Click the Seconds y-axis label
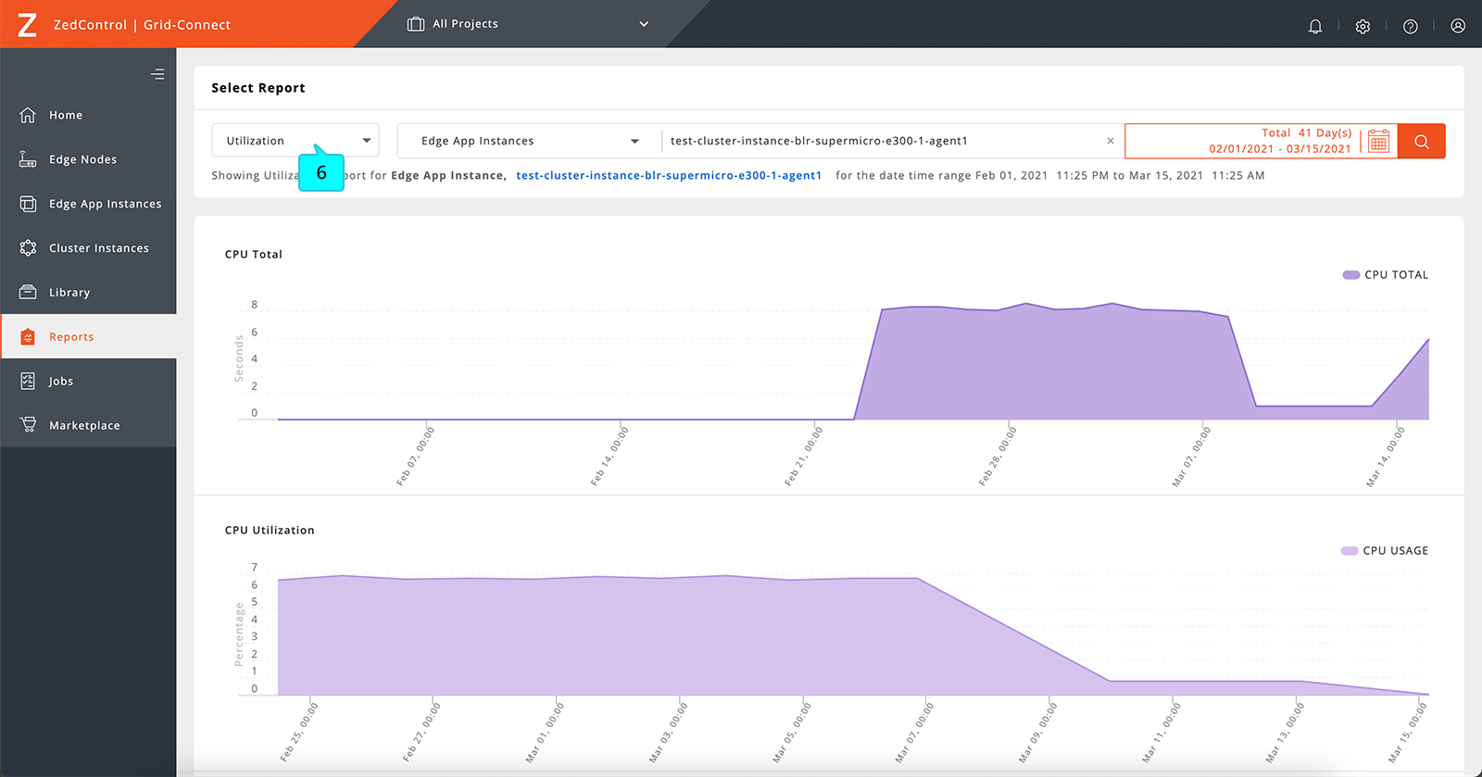The width and height of the screenshot is (1482, 777). pyautogui.click(x=239, y=359)
